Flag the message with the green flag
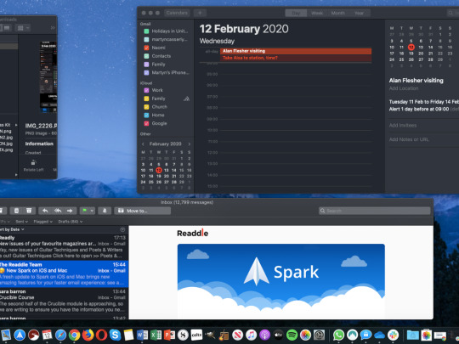This screenshot has height=344, width=459. pos(85,211)
